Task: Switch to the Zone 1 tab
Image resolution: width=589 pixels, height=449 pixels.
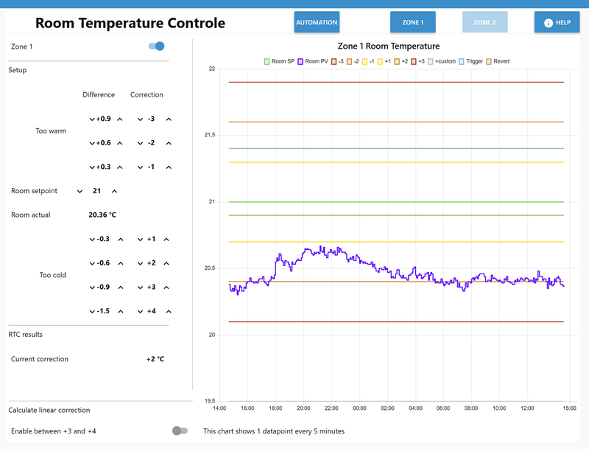Action: [412, 22]
